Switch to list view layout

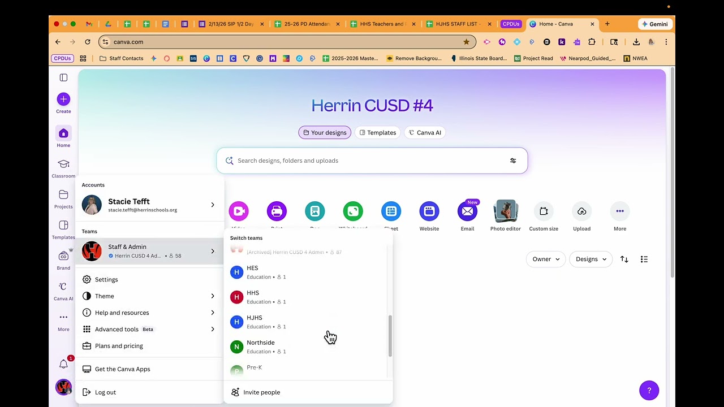(x=644, y=259)
